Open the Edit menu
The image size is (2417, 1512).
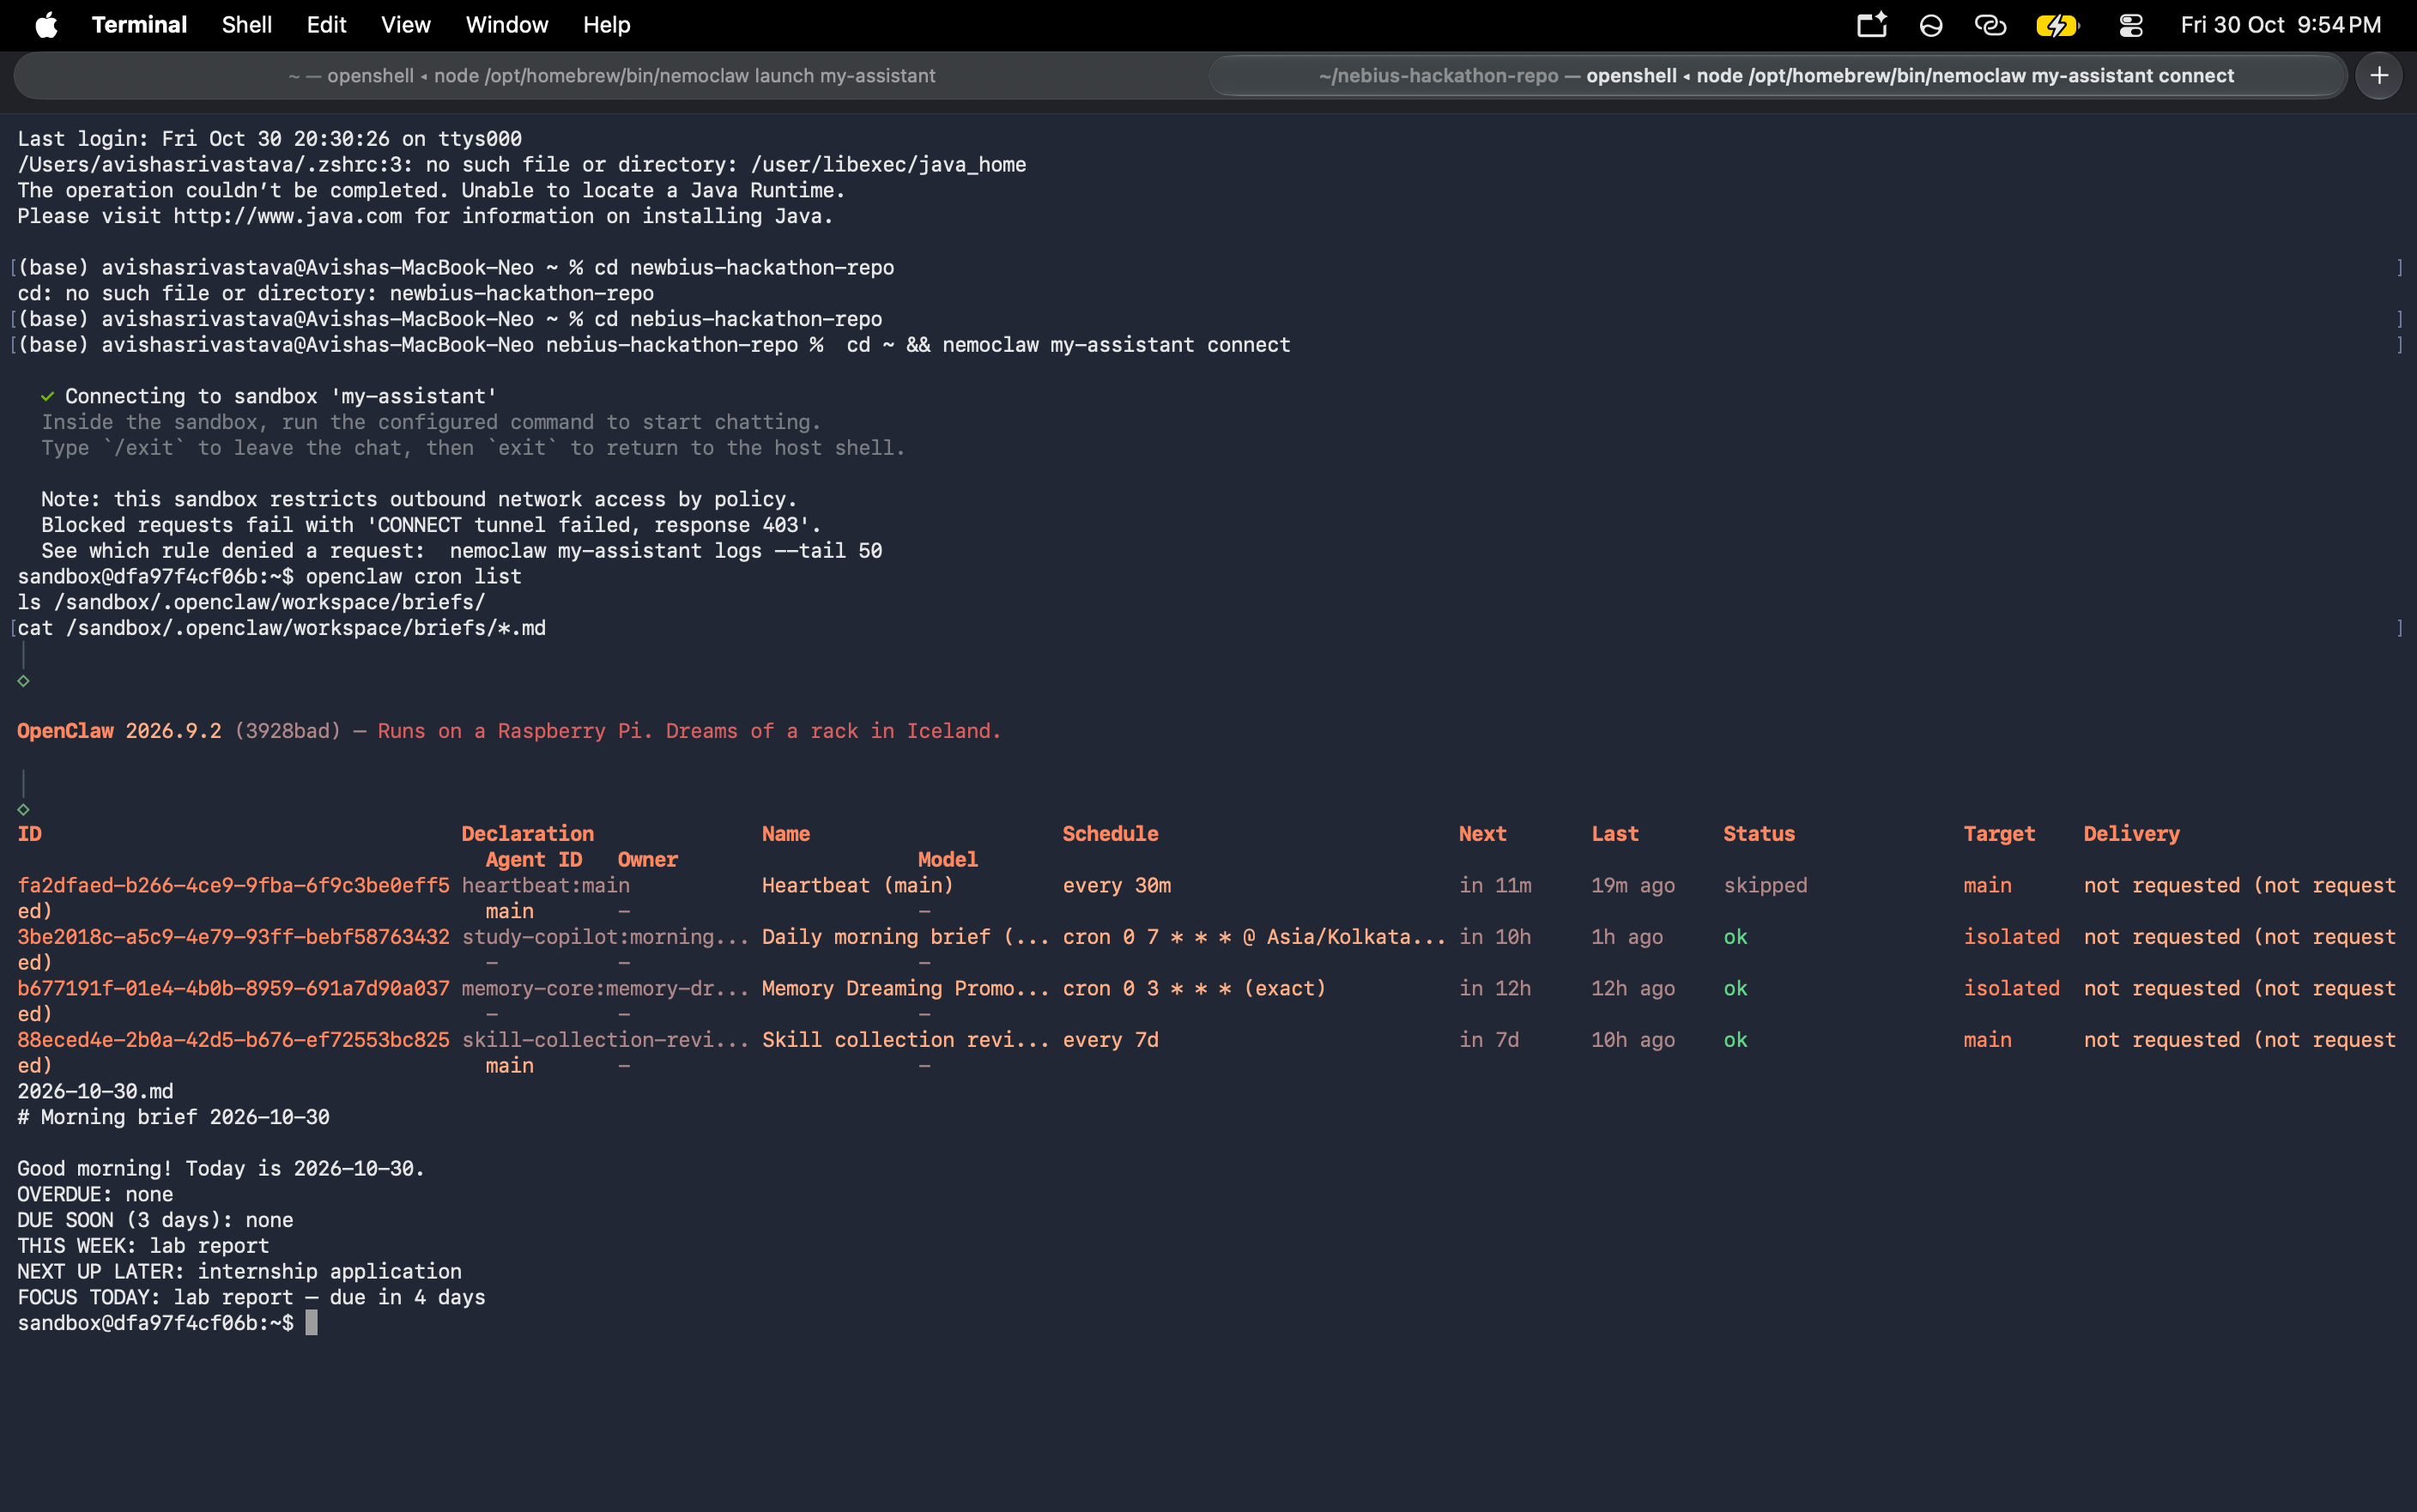tap(326, 25)
